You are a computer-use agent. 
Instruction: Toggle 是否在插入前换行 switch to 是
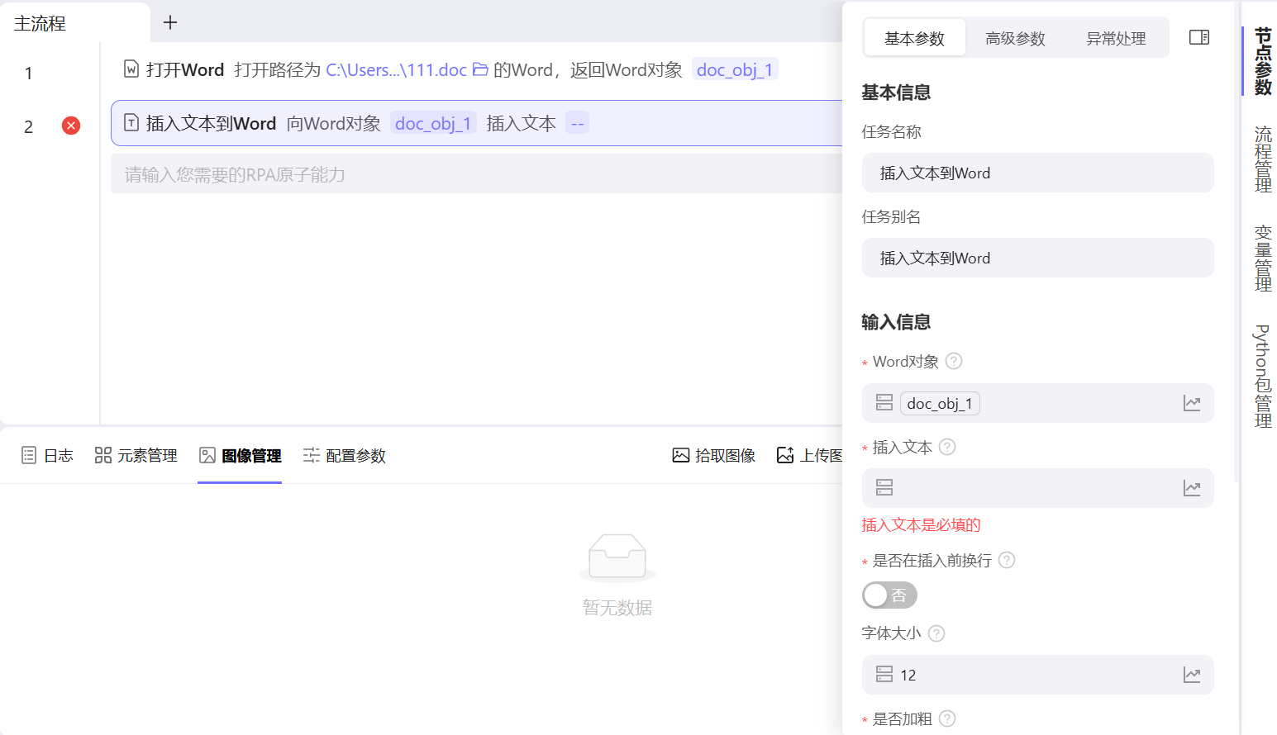[x=889, y=595]
